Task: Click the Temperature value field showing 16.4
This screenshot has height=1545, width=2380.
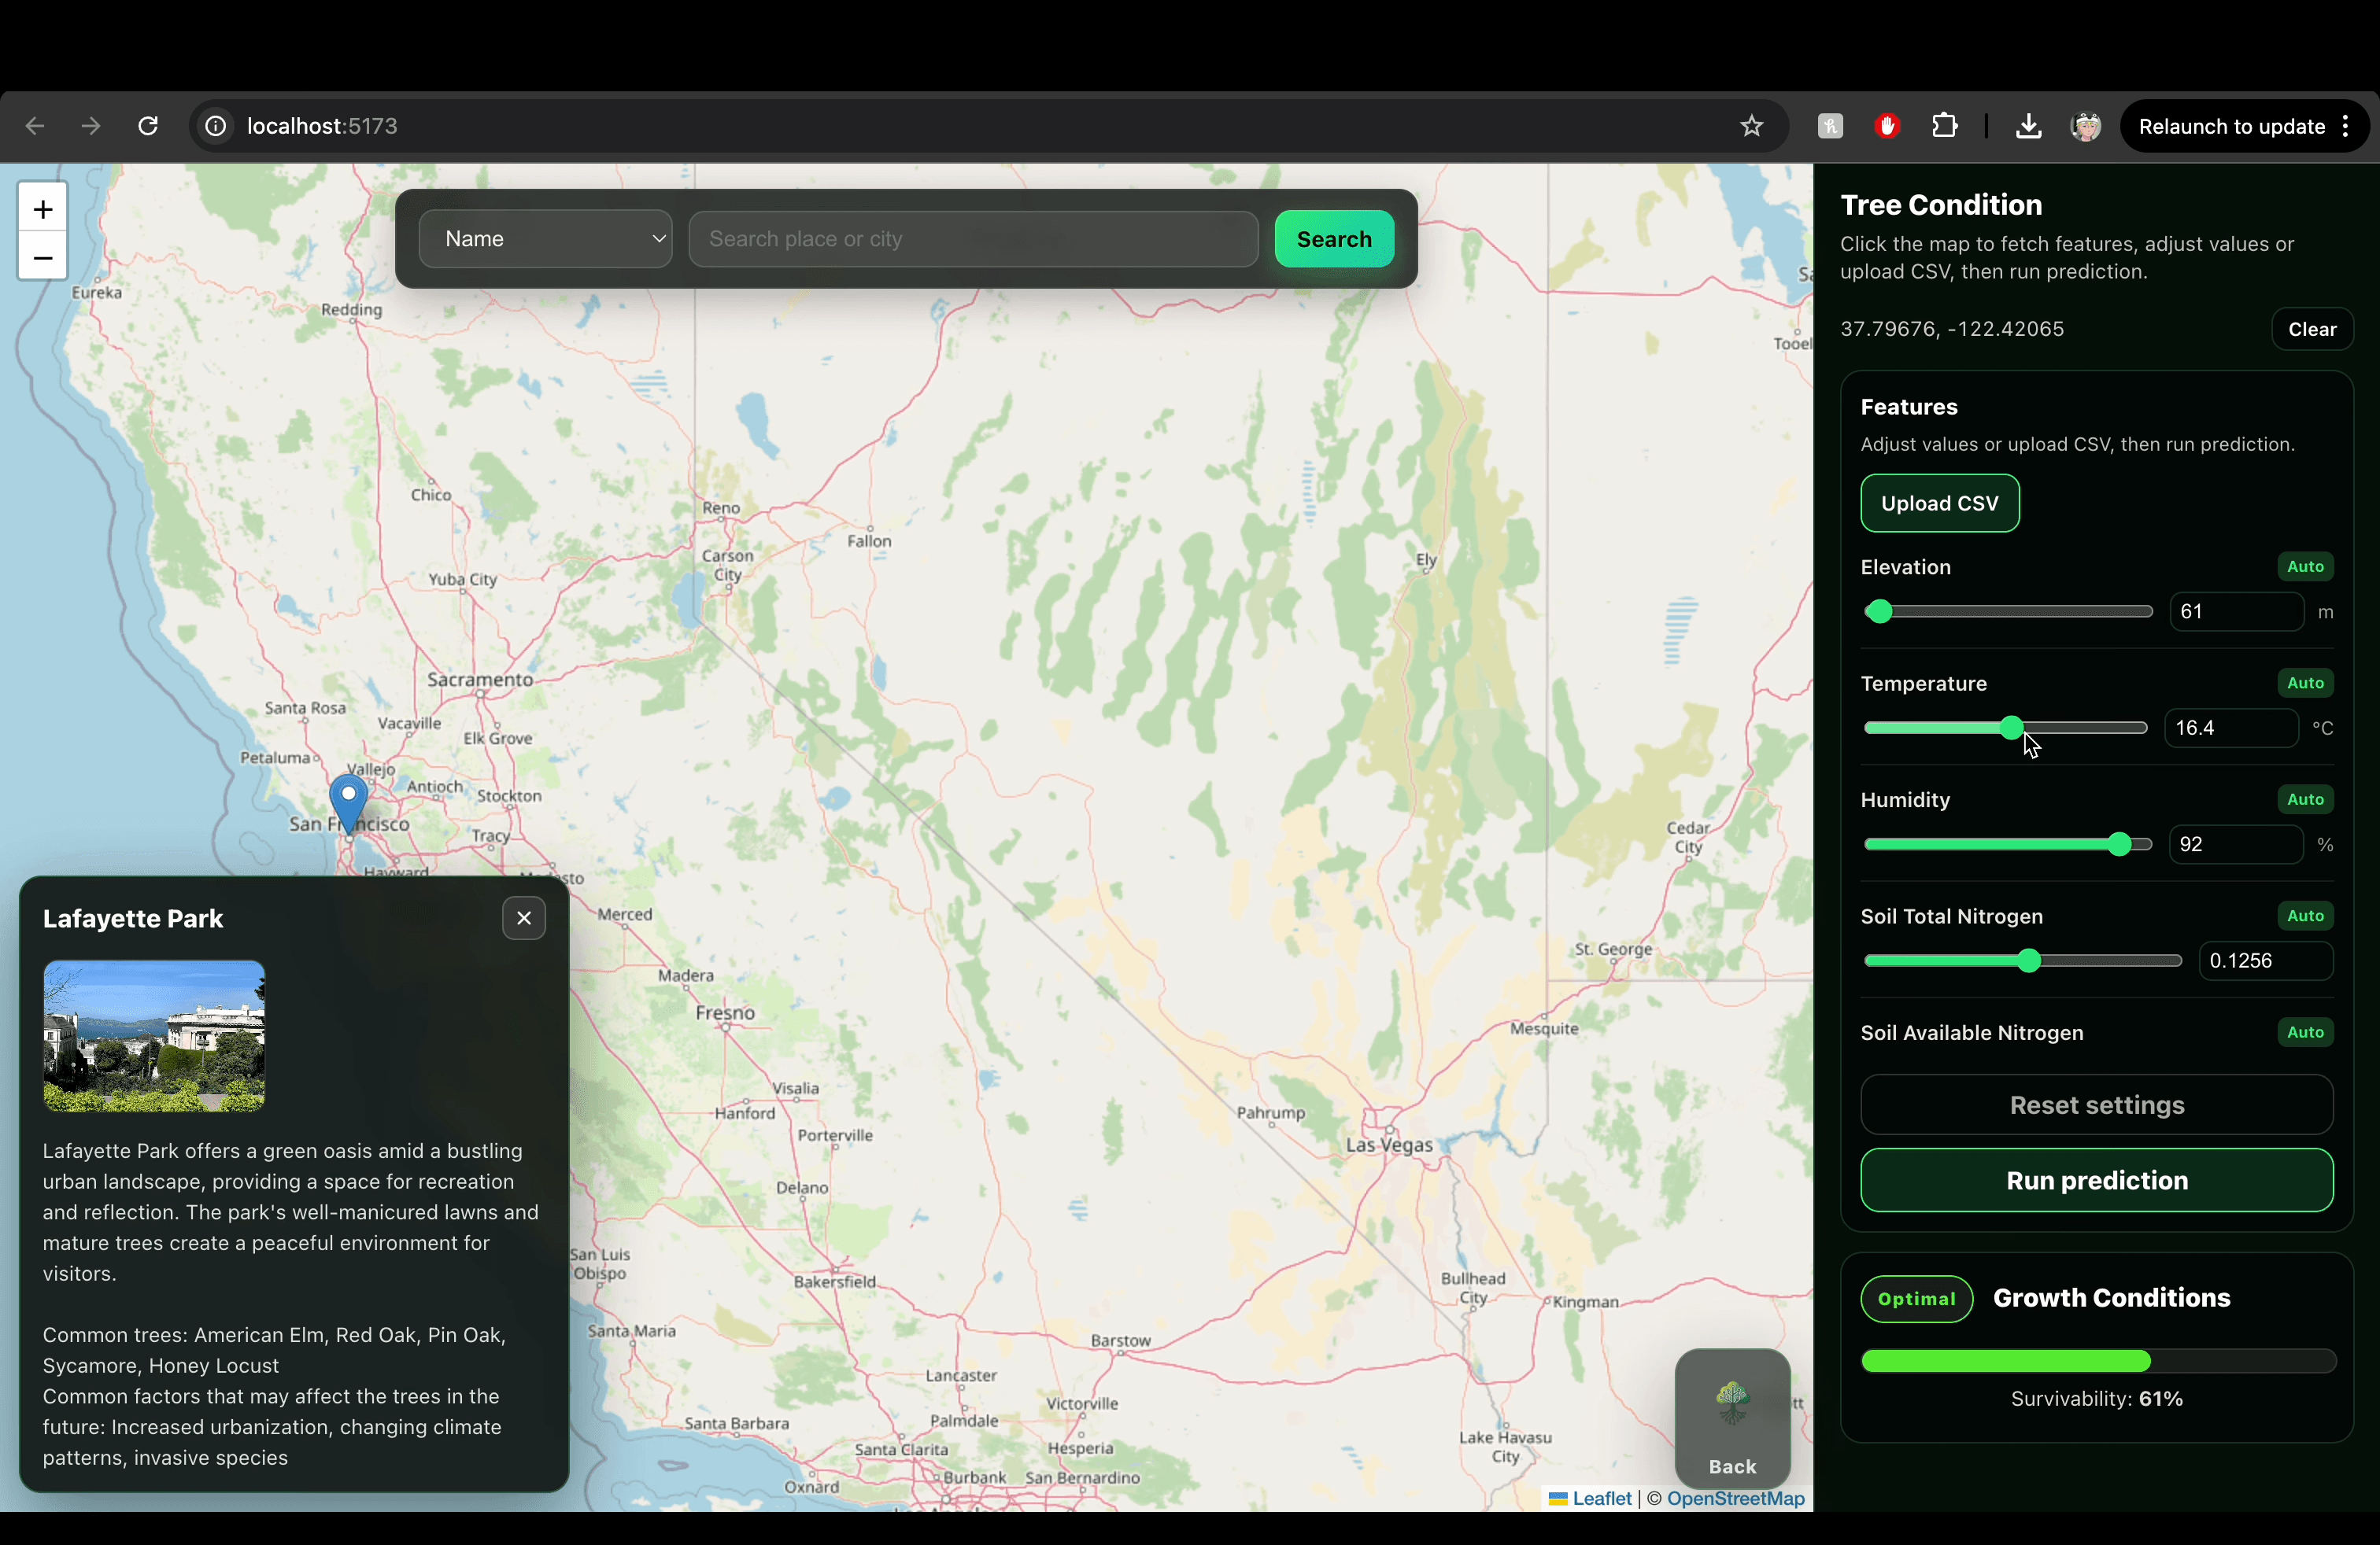Action: click(x=2231, y=728)
